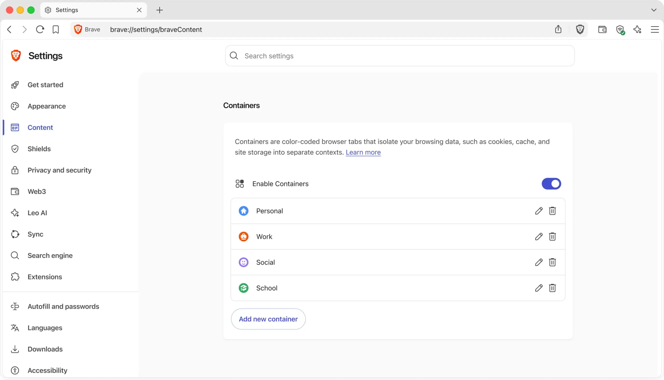The height and width of the screenshot is (380, 664).
Task: Open Get started settings section
Action: (x=45, y=85)
